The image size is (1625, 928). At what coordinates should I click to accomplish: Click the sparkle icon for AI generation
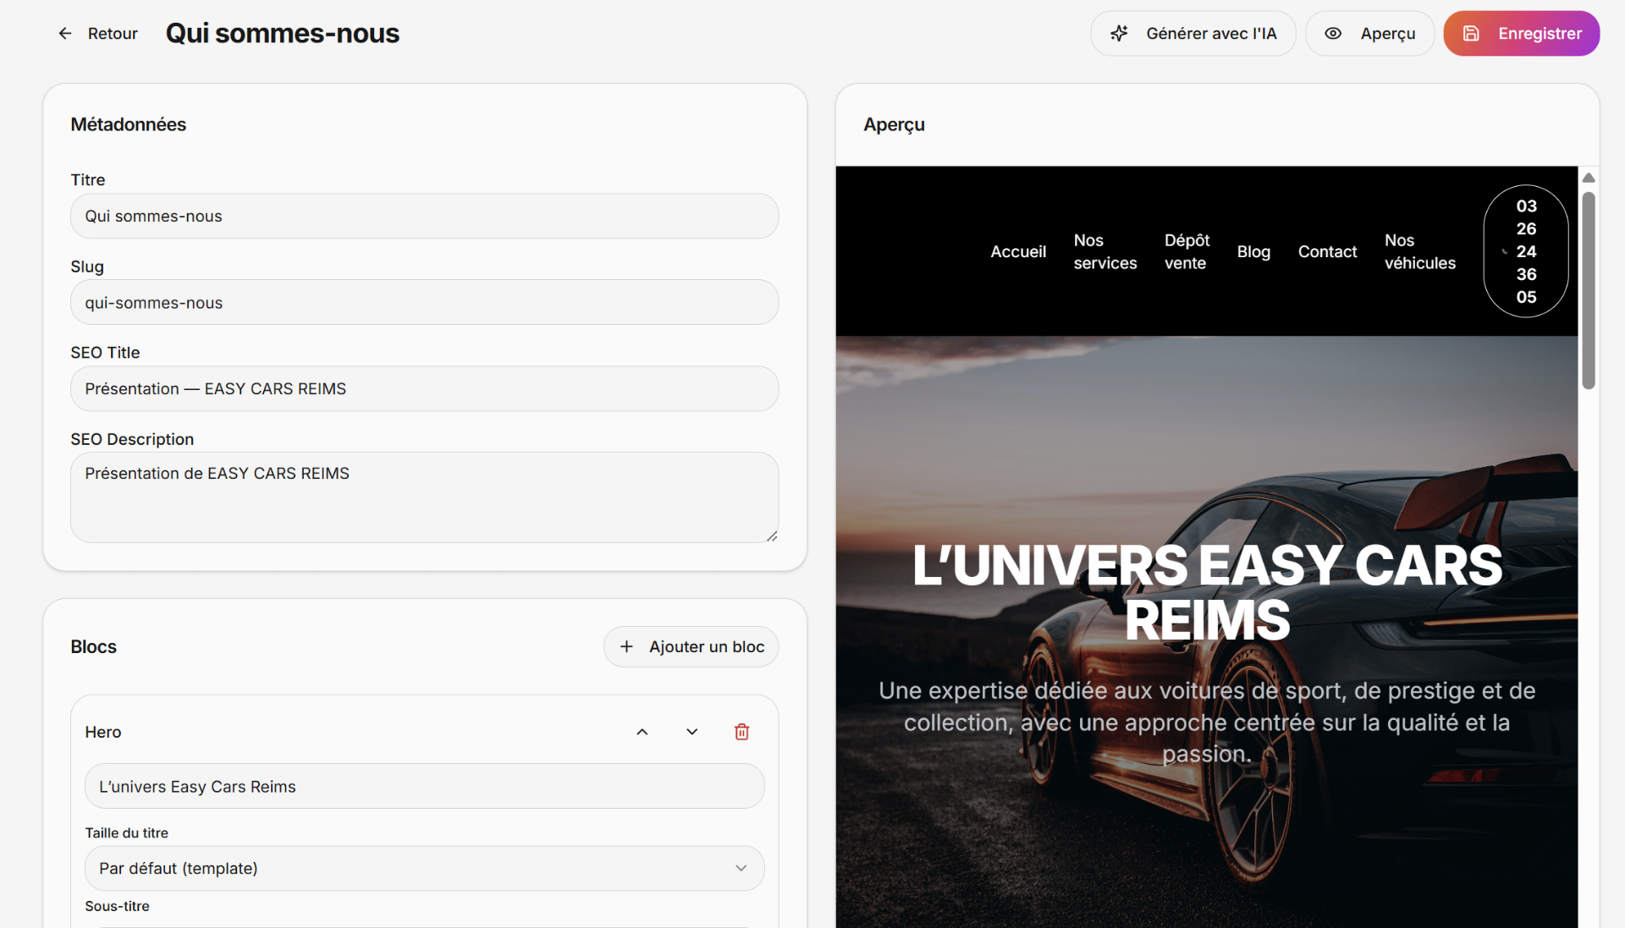click(1119, 34)
